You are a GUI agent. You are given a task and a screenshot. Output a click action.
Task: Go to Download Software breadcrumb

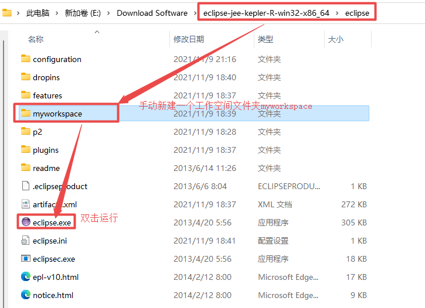(152, 13)
